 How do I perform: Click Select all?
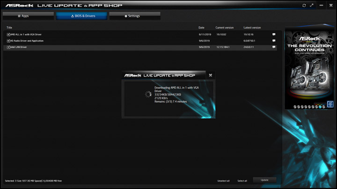(242, 181)
